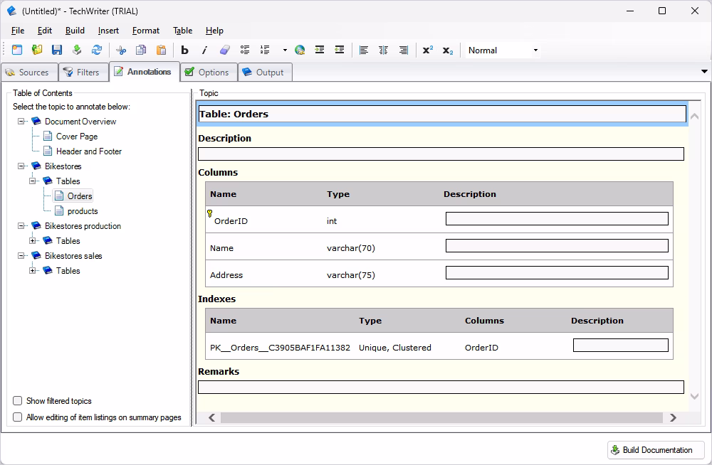Click the Name column description field
This screenshot has height=465, width=712.
point(557,245)
